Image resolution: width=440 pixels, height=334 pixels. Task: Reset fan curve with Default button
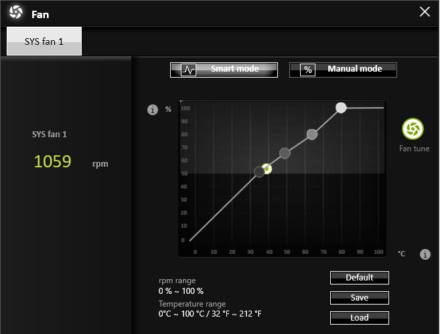359,277
